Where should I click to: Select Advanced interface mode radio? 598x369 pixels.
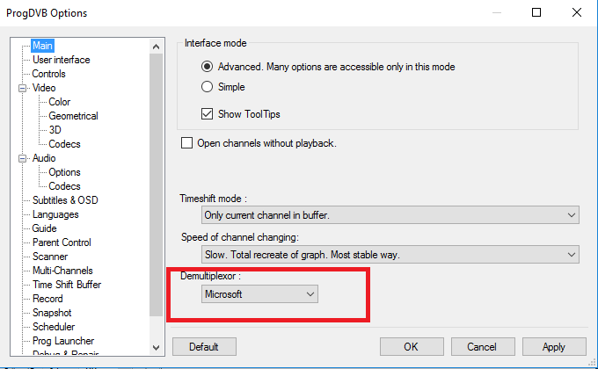pyautogui.click(x=207, y=67)
